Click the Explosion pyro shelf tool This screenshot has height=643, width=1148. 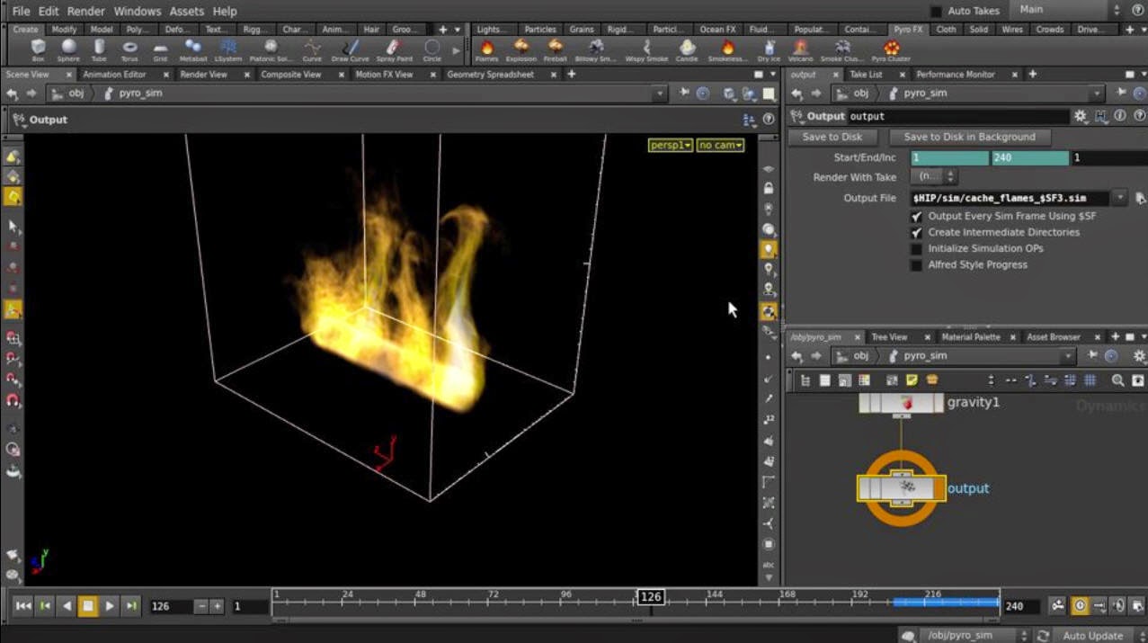521,49
